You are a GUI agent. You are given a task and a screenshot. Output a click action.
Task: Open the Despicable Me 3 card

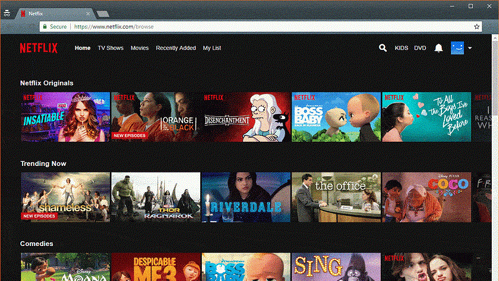(156, 267)
